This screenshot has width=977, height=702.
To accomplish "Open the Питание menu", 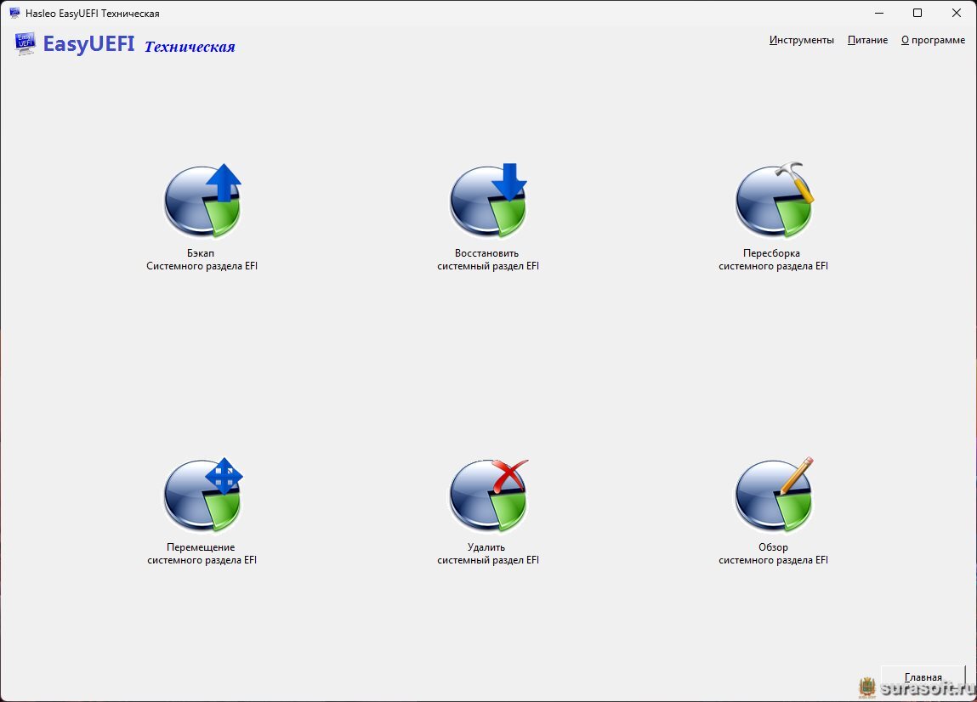I will tap(867, 40).
